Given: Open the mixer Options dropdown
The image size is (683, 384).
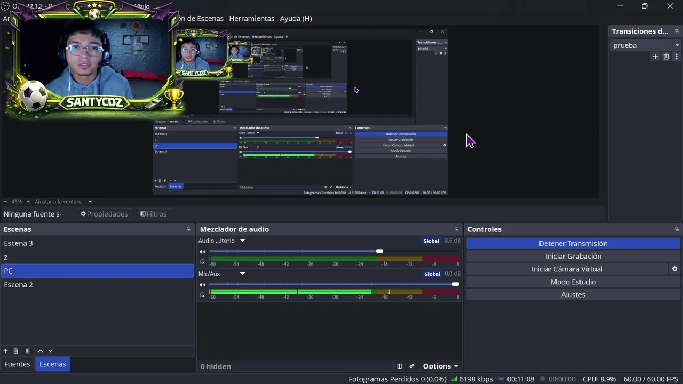Looking at the screenshot, I should (440, 366).
